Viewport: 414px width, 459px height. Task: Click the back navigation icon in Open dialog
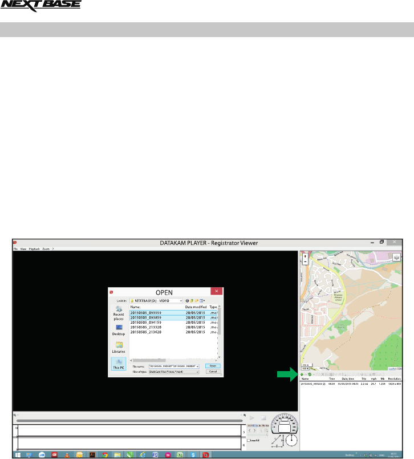[x=187, y=301]
